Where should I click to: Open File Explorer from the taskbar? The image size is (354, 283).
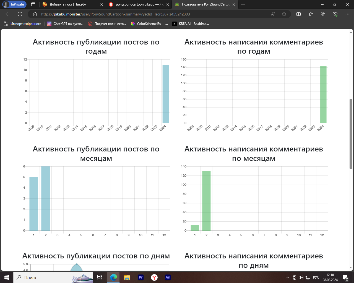coord(127,277)
